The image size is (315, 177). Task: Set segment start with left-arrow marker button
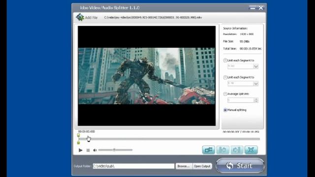click(x=223, y=150)
